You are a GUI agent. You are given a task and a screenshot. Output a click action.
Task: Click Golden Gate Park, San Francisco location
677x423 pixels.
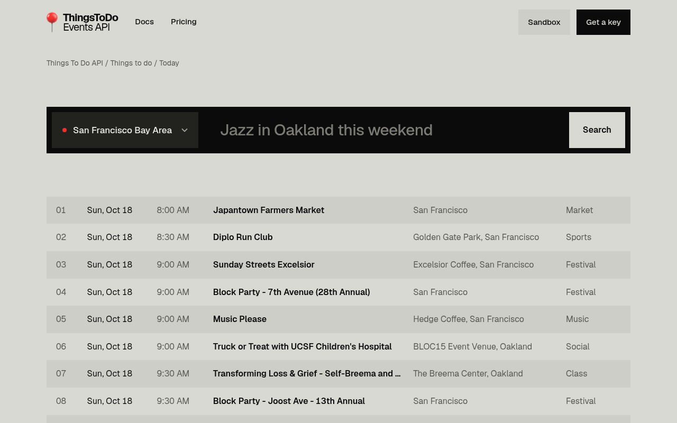coord(476,237)
